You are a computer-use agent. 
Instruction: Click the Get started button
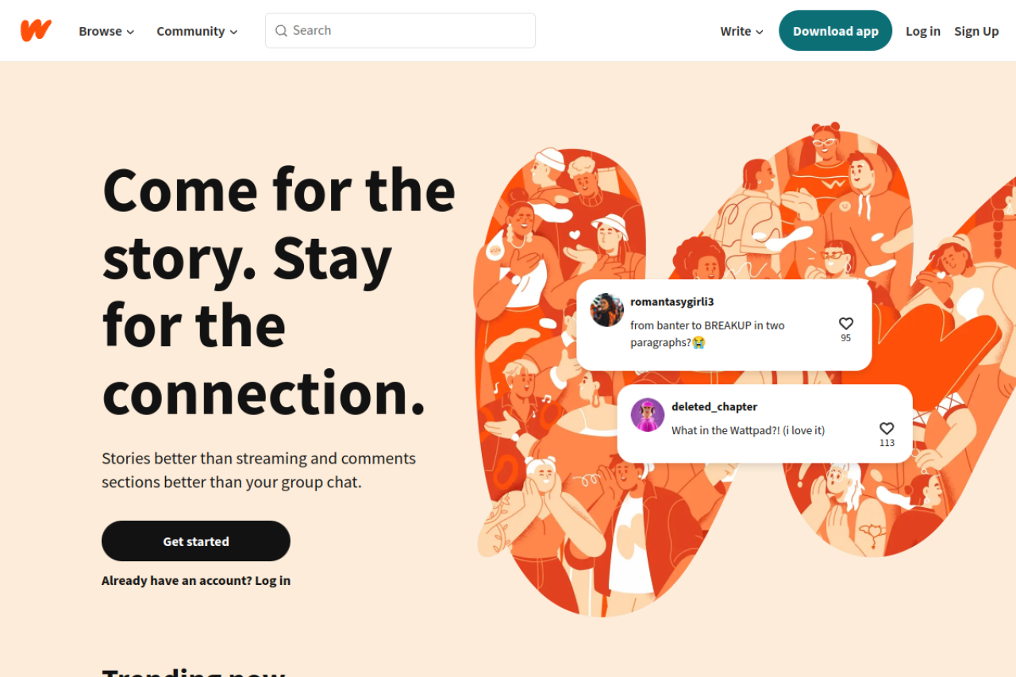click(196, 541)
